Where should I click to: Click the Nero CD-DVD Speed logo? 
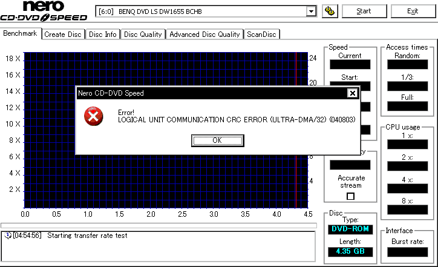[x=44, y=11]
